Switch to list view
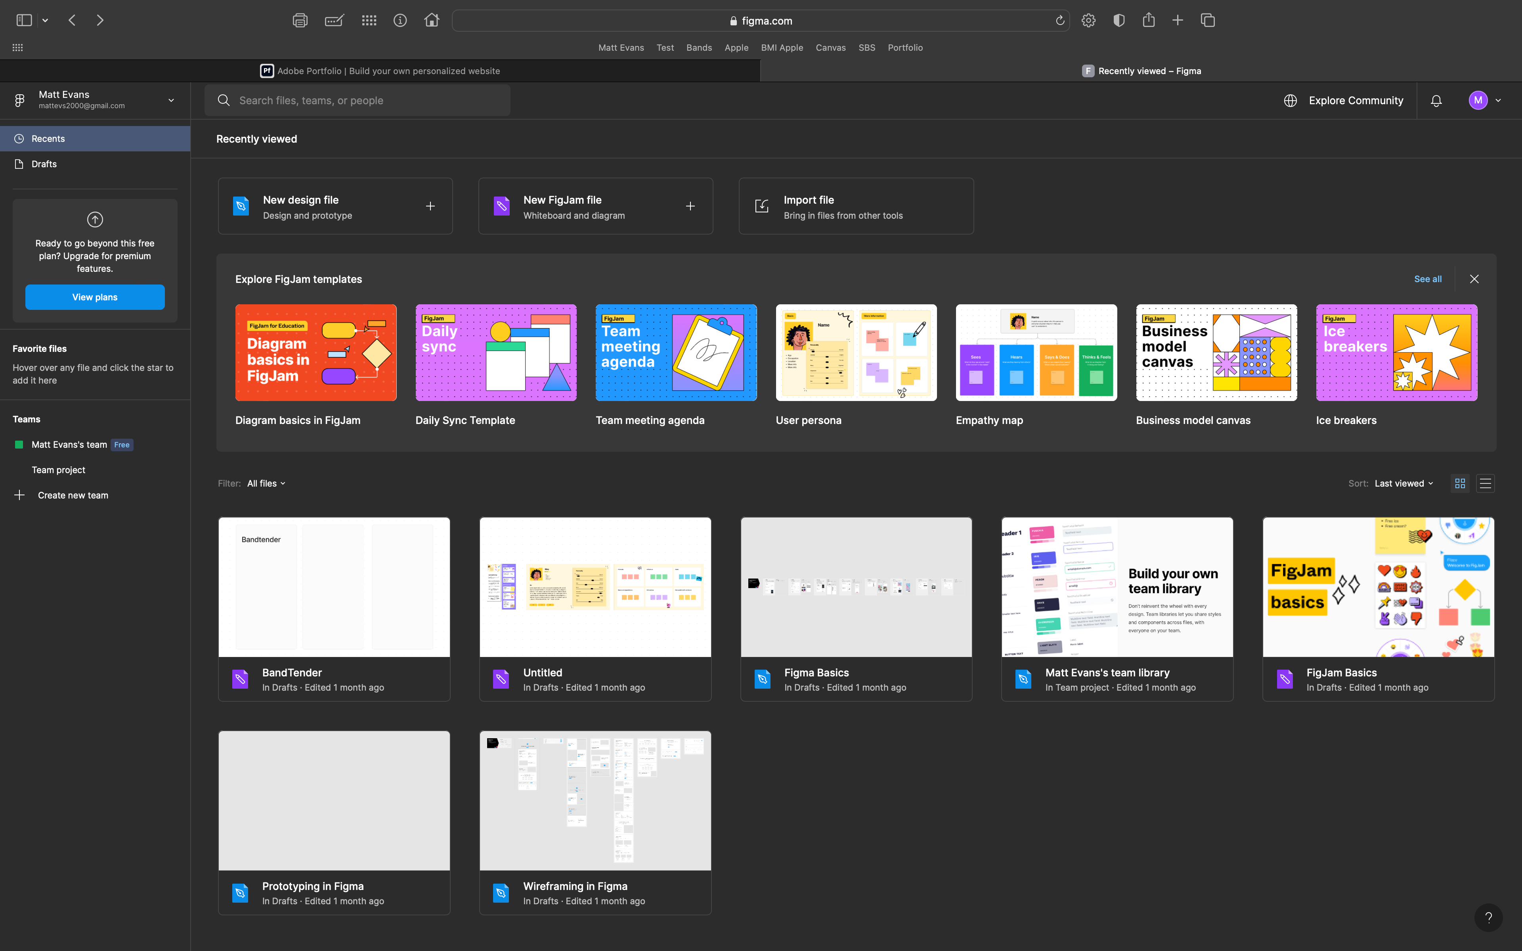 (1485, 483)
